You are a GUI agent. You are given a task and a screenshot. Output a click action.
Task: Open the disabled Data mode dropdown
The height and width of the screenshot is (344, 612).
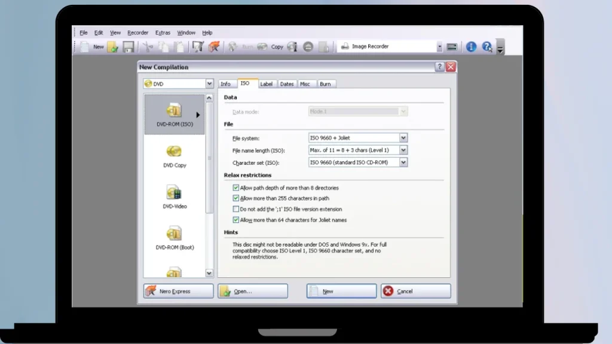point(403,112)
